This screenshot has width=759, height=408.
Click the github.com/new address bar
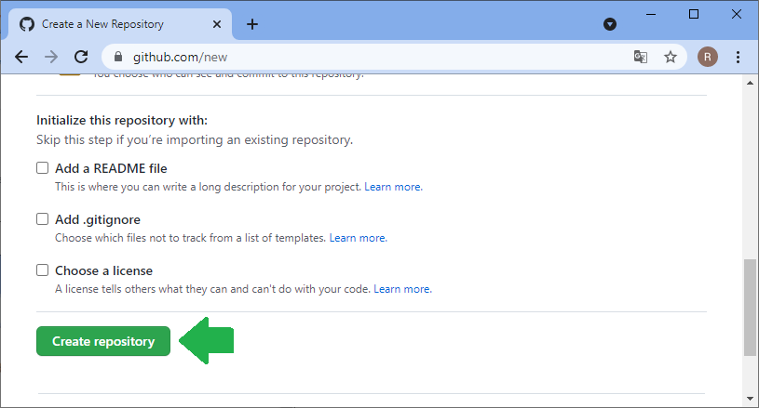(x=373, y=57)
